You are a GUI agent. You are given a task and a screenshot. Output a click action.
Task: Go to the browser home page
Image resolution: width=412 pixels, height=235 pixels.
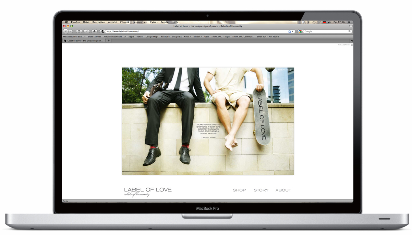94,31
